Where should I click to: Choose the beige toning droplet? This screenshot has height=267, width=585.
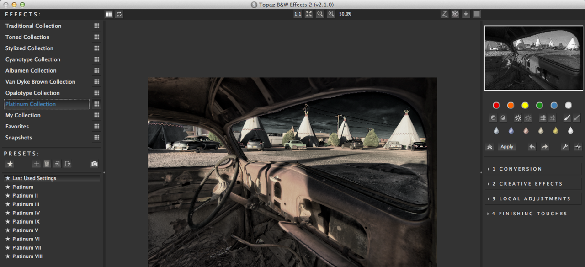(x=541, y=131)
